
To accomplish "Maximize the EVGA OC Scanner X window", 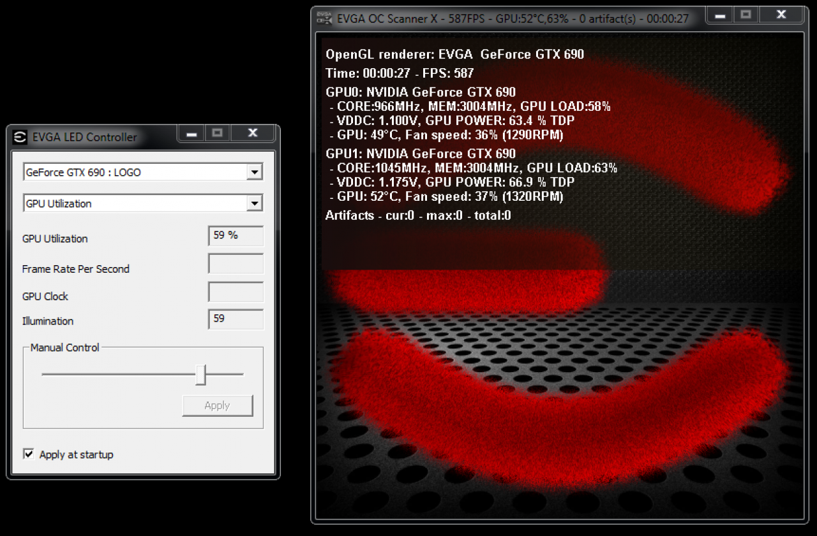I will tap(746, 14).
